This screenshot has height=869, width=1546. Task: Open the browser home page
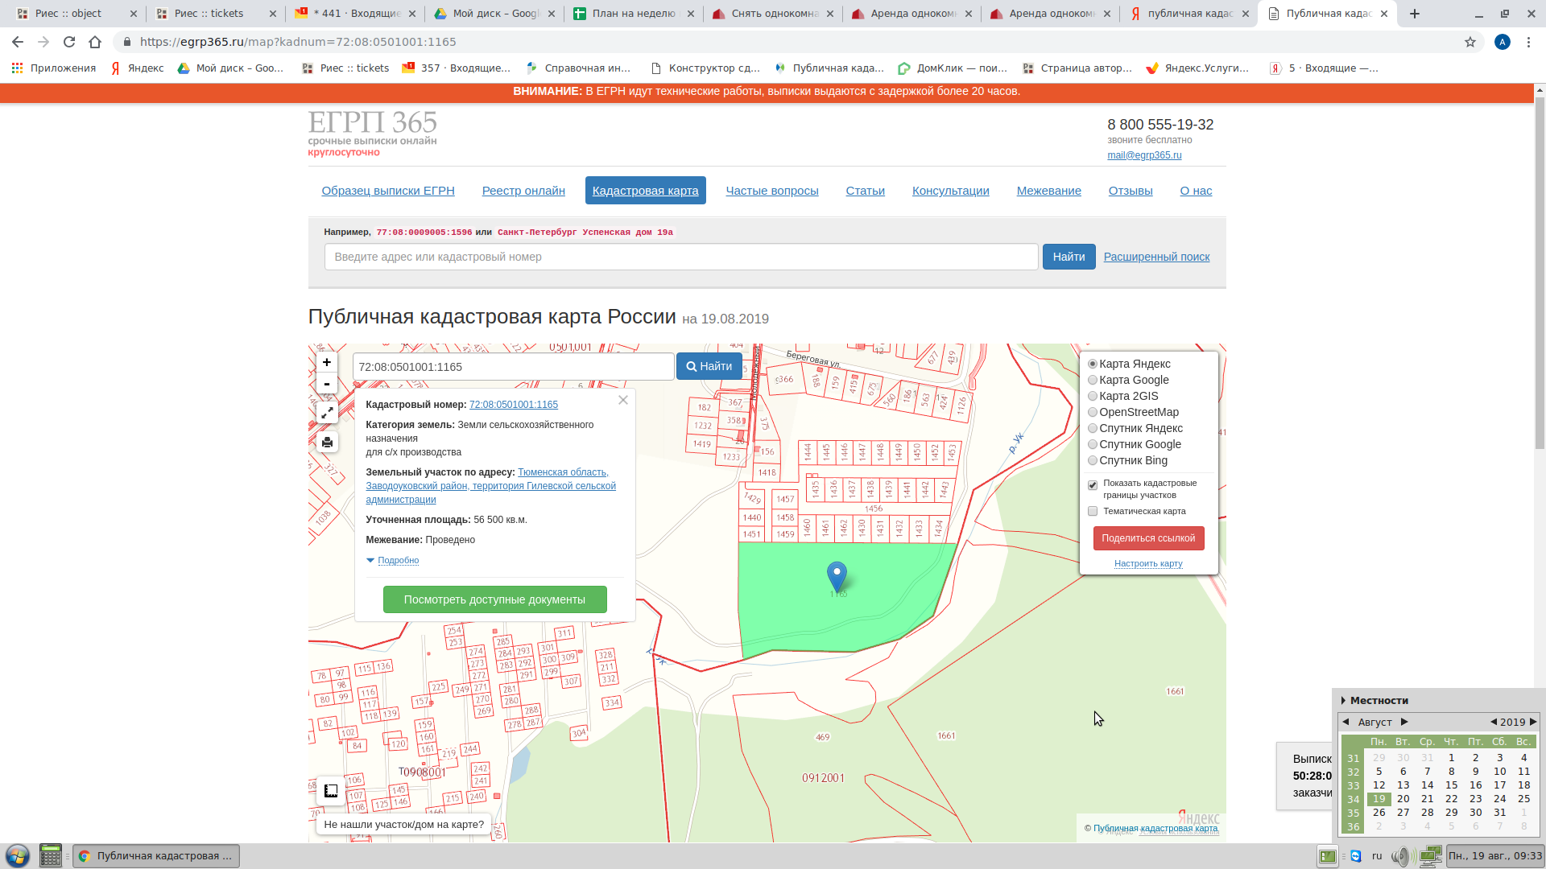click(95, 42)
